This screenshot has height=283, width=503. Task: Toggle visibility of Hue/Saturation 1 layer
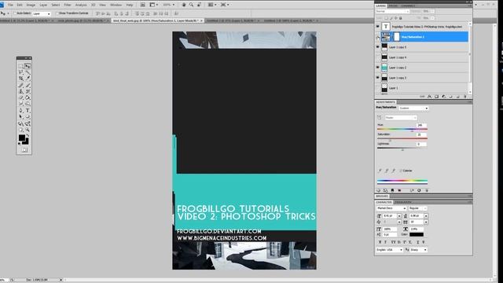coord(378,37)
